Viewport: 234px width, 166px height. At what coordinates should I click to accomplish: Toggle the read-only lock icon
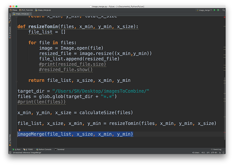(x=220, y=153)
